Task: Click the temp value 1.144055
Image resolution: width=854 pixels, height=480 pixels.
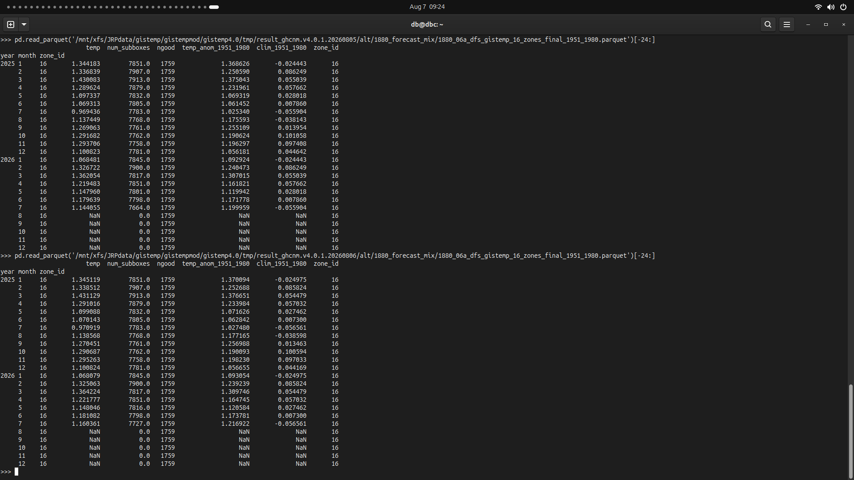Action: 86,208
